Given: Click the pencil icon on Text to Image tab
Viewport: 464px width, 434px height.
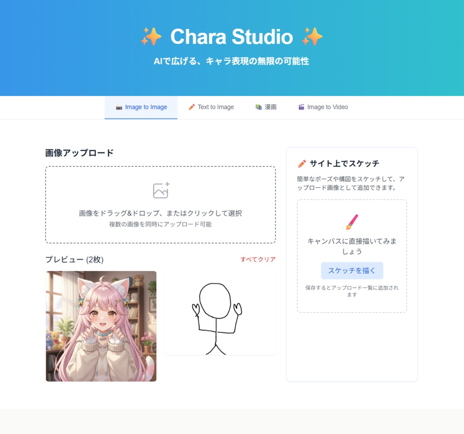Looking at the screenshot, I should coord(192,107).
